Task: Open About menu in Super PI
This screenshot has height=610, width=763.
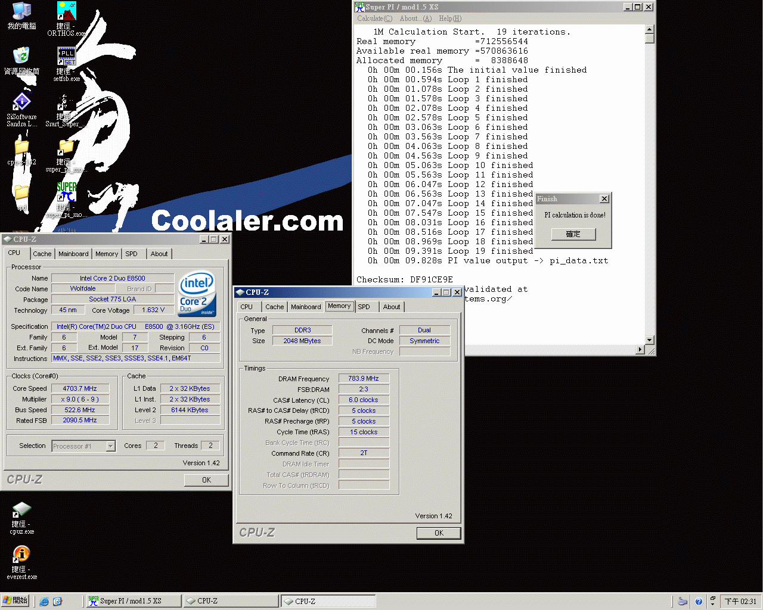Action: click(x=415, y=18)
